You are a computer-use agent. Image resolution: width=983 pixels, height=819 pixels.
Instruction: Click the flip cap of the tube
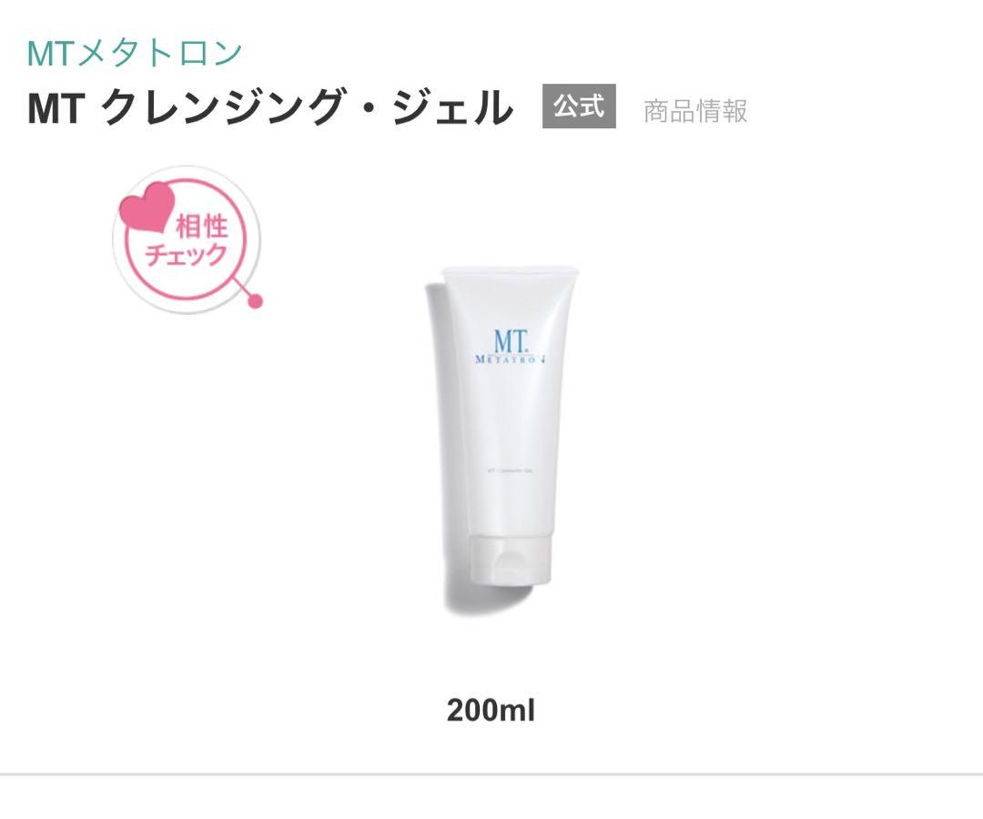tap(511, 561)
